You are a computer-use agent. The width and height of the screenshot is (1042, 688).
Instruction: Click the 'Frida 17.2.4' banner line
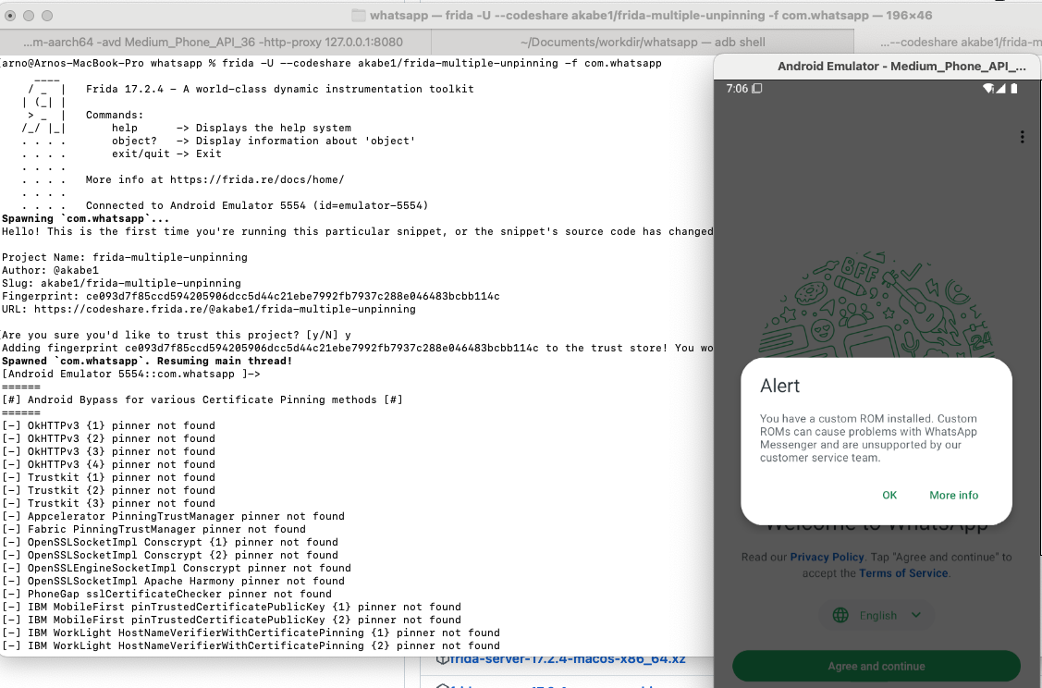[x=280, y=89]
